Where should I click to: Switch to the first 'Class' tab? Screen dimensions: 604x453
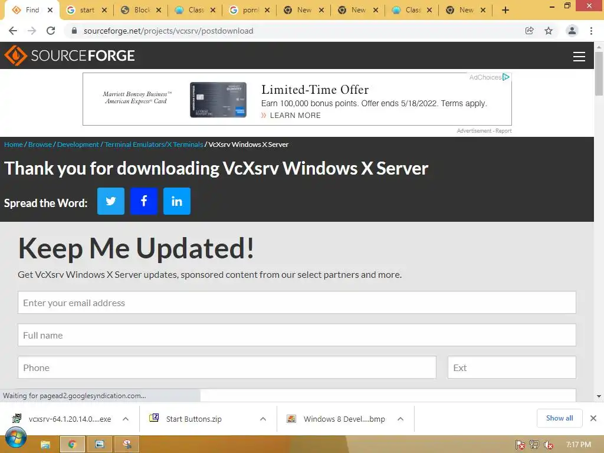tap(195, 10)
